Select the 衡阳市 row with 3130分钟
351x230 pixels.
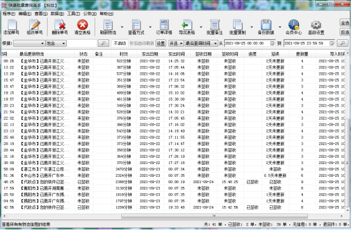coord(173,188)
